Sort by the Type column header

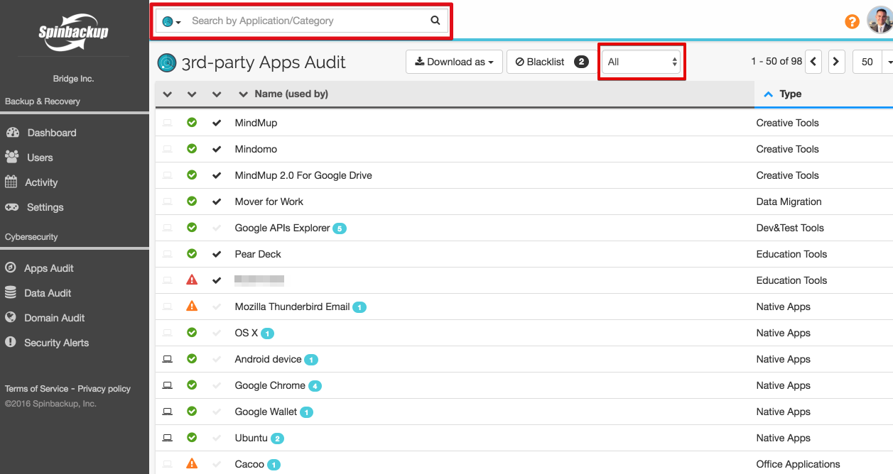click(x=791, y=94)
